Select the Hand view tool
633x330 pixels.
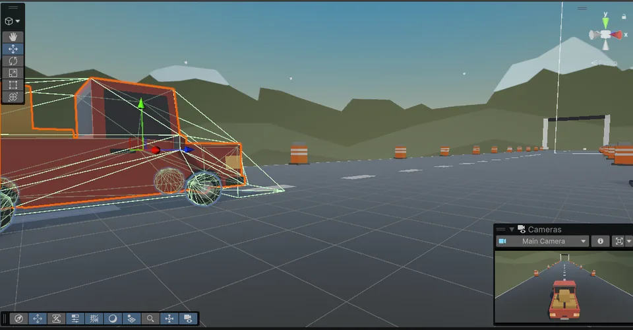pyautogui.click(x=13, y=37)
